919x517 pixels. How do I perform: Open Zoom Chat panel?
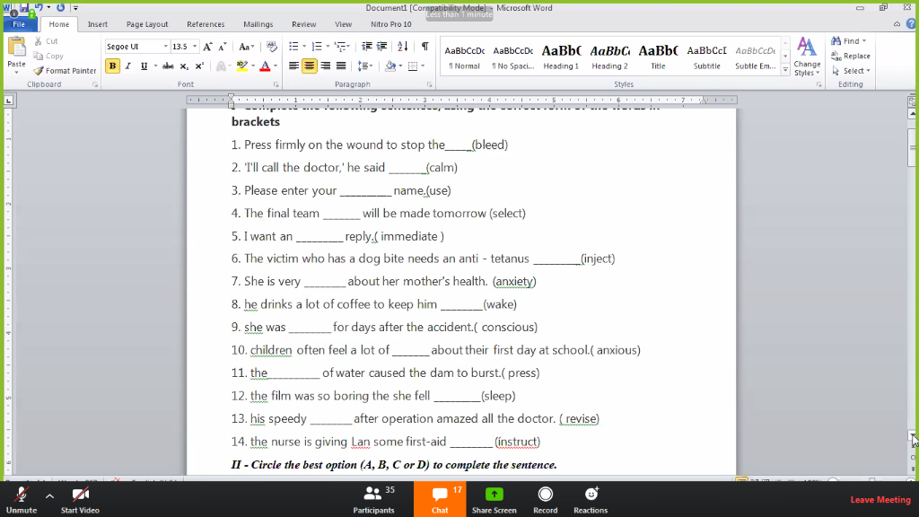click(x=440, y=499)
